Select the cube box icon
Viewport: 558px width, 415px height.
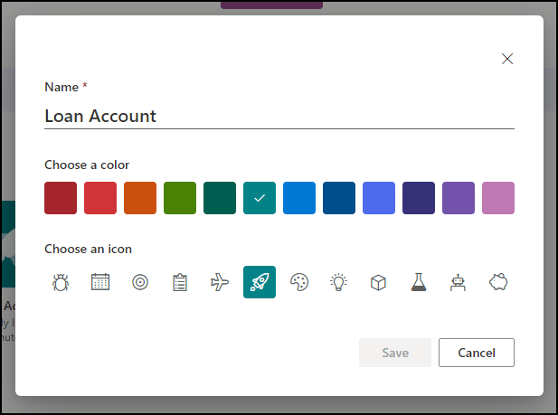click(x=379, y=282)
